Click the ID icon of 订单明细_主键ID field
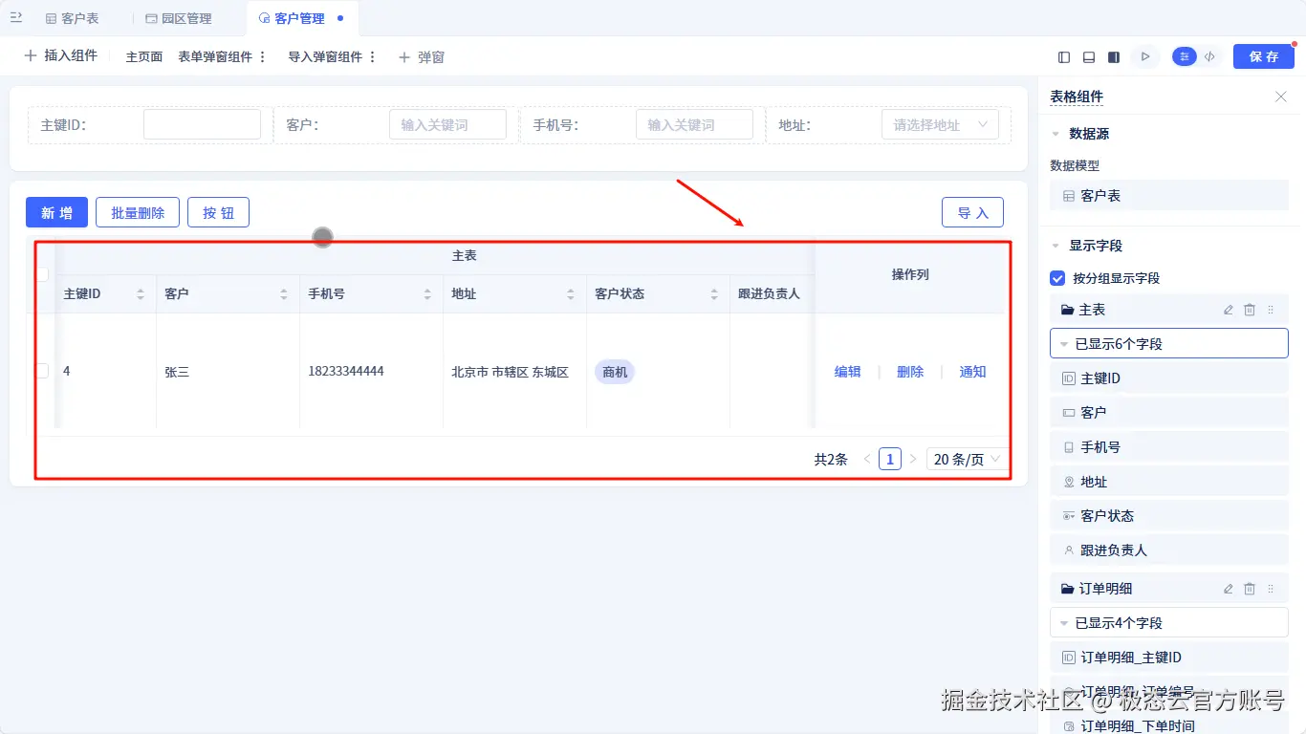The image size is (1306, 734). pyautogui.click(x=1069, y=658)
